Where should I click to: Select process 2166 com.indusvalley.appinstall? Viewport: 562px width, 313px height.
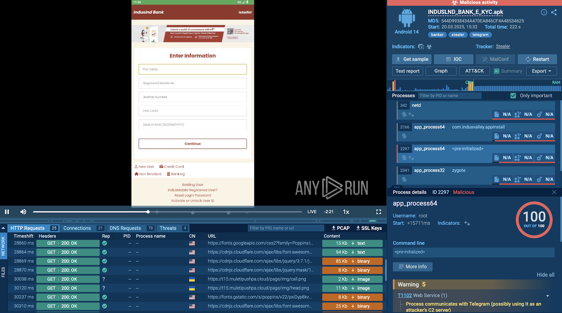click(x=476, y=132)
